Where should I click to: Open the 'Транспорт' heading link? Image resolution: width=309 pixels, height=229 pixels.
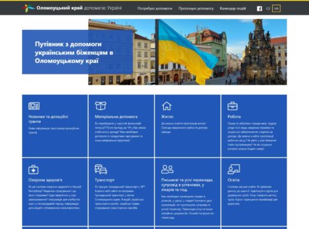pos(104,180)
